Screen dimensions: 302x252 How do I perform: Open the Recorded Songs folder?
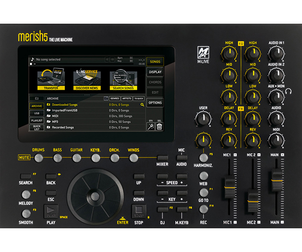click(95, 127)
